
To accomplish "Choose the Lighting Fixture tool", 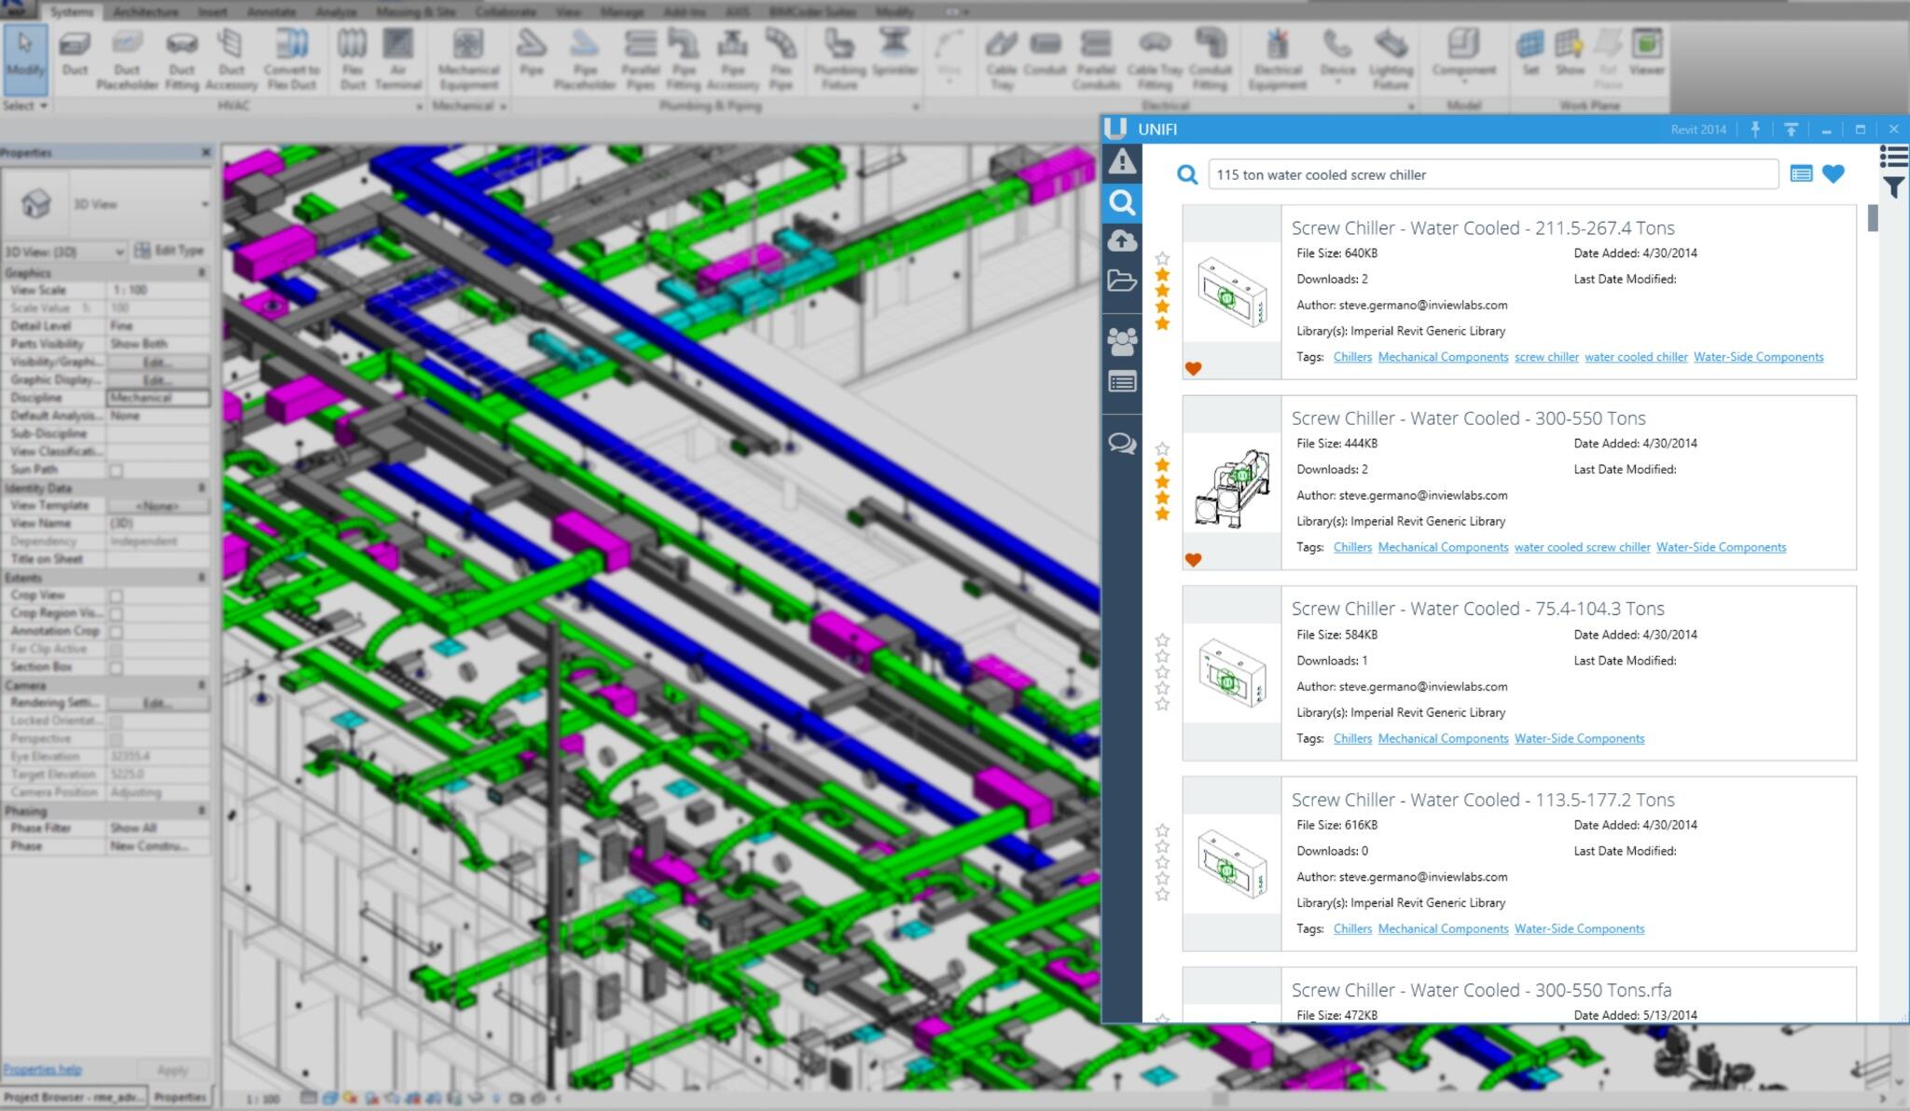I will click(1391, 60).
